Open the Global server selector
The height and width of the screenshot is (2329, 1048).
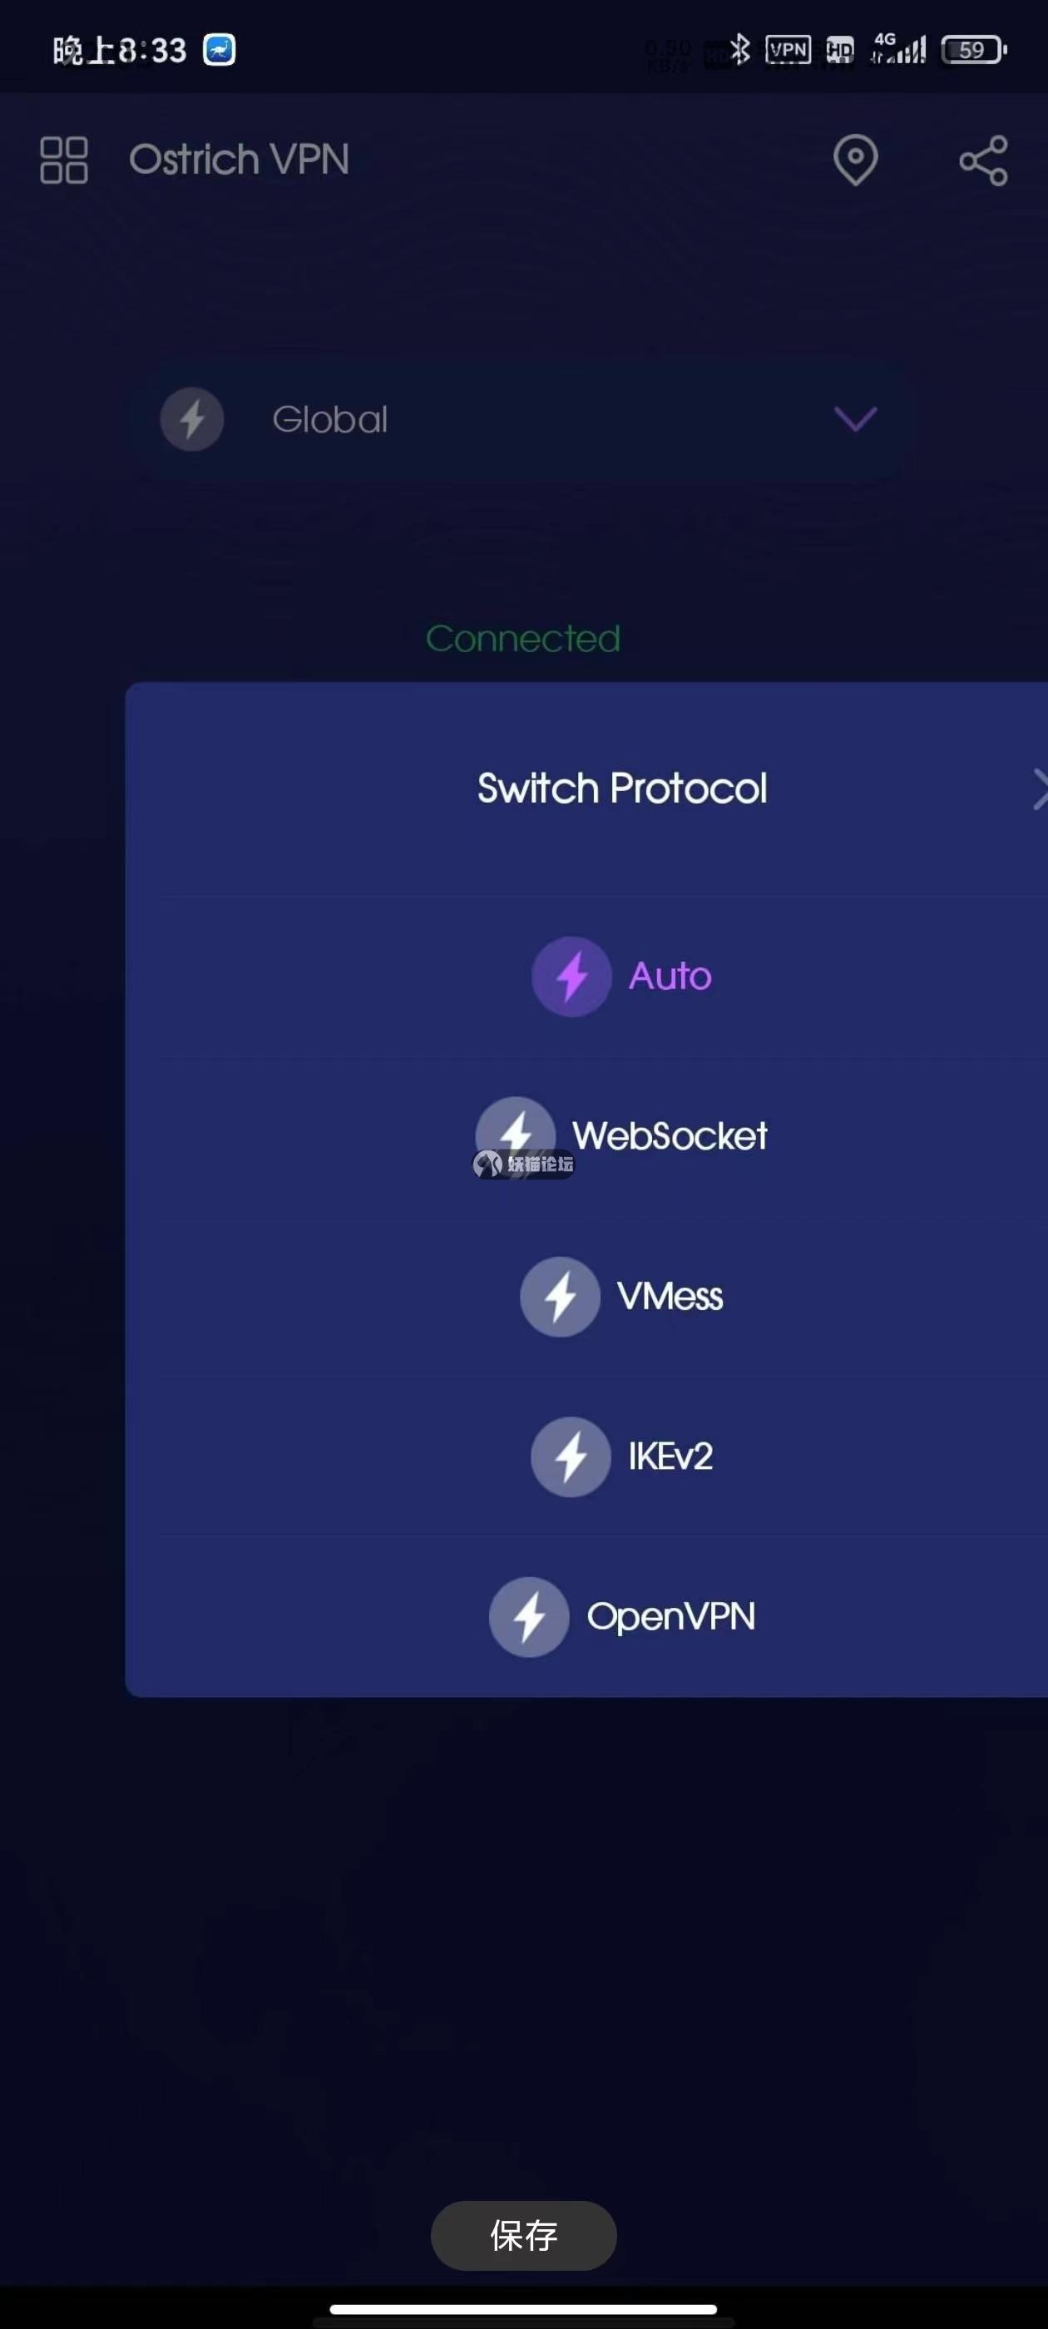(x=520, y=419)
